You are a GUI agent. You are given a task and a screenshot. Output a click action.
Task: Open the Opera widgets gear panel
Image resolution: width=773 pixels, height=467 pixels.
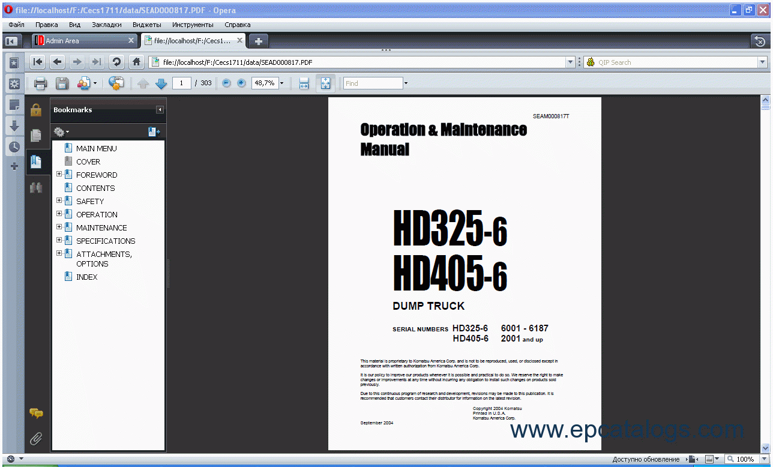click(x=14, y=84)
